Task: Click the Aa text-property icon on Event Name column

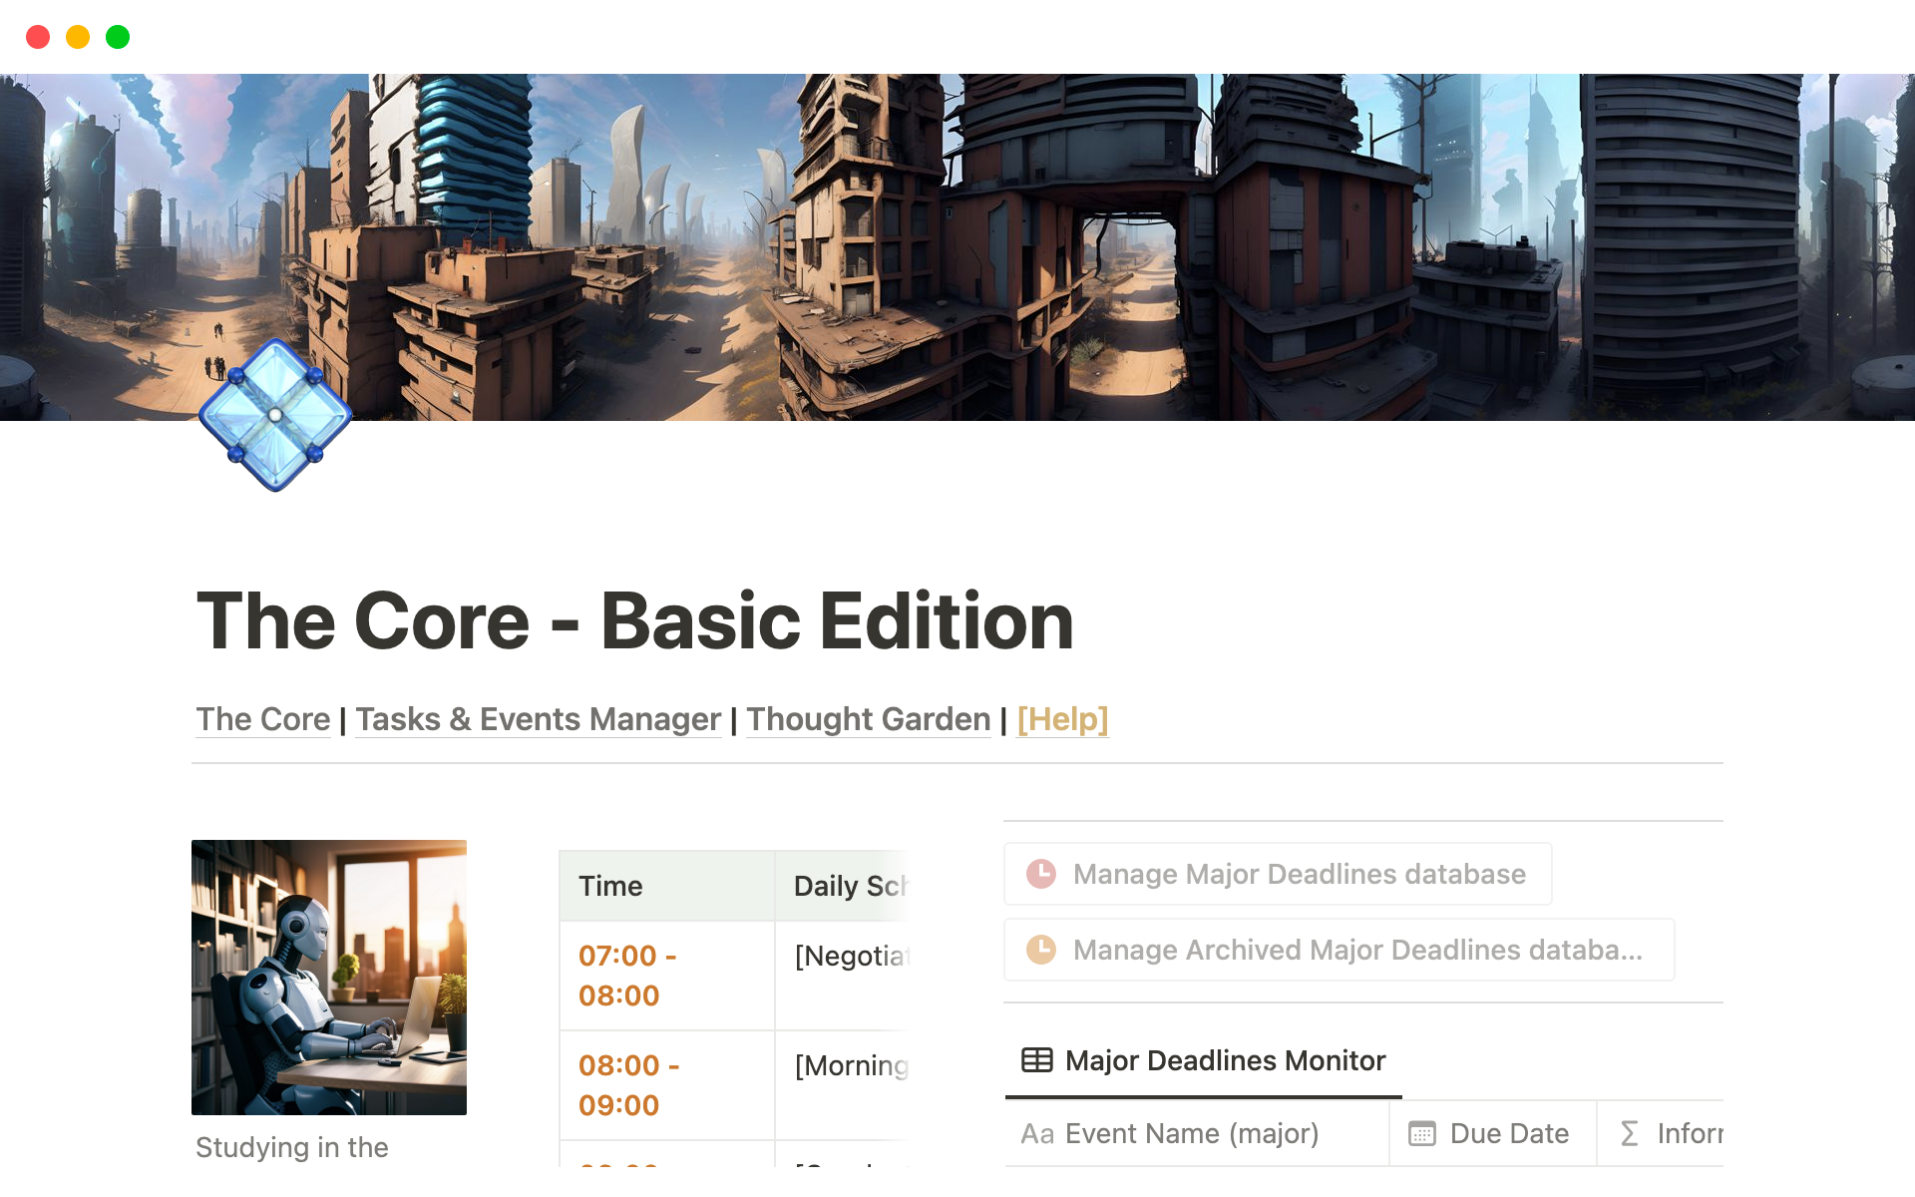Action: point(1037,1133)
